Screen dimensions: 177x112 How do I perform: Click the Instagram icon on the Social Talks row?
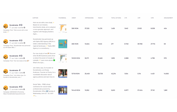click(22, 87)
